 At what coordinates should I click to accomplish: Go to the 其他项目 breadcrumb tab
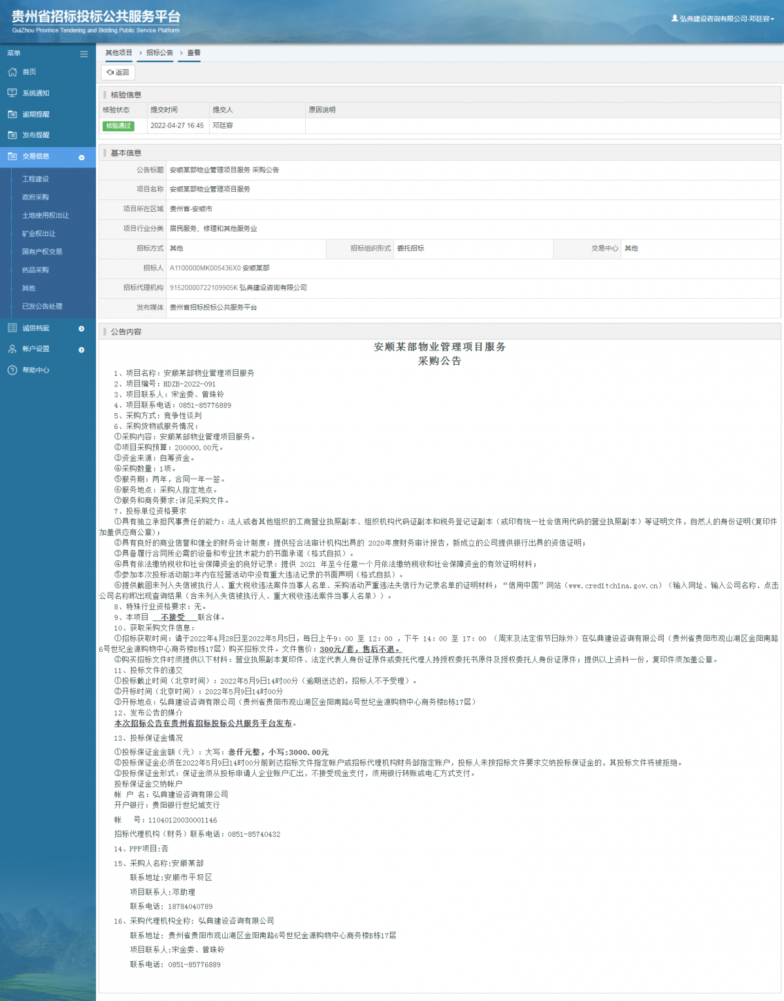point(119,53)
